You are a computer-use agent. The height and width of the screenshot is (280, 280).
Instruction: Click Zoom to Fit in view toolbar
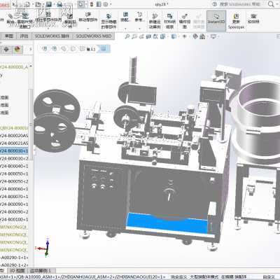tap(127, 36)
